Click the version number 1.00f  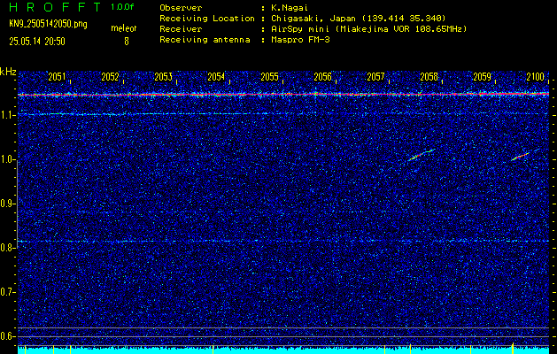point(122,7)
